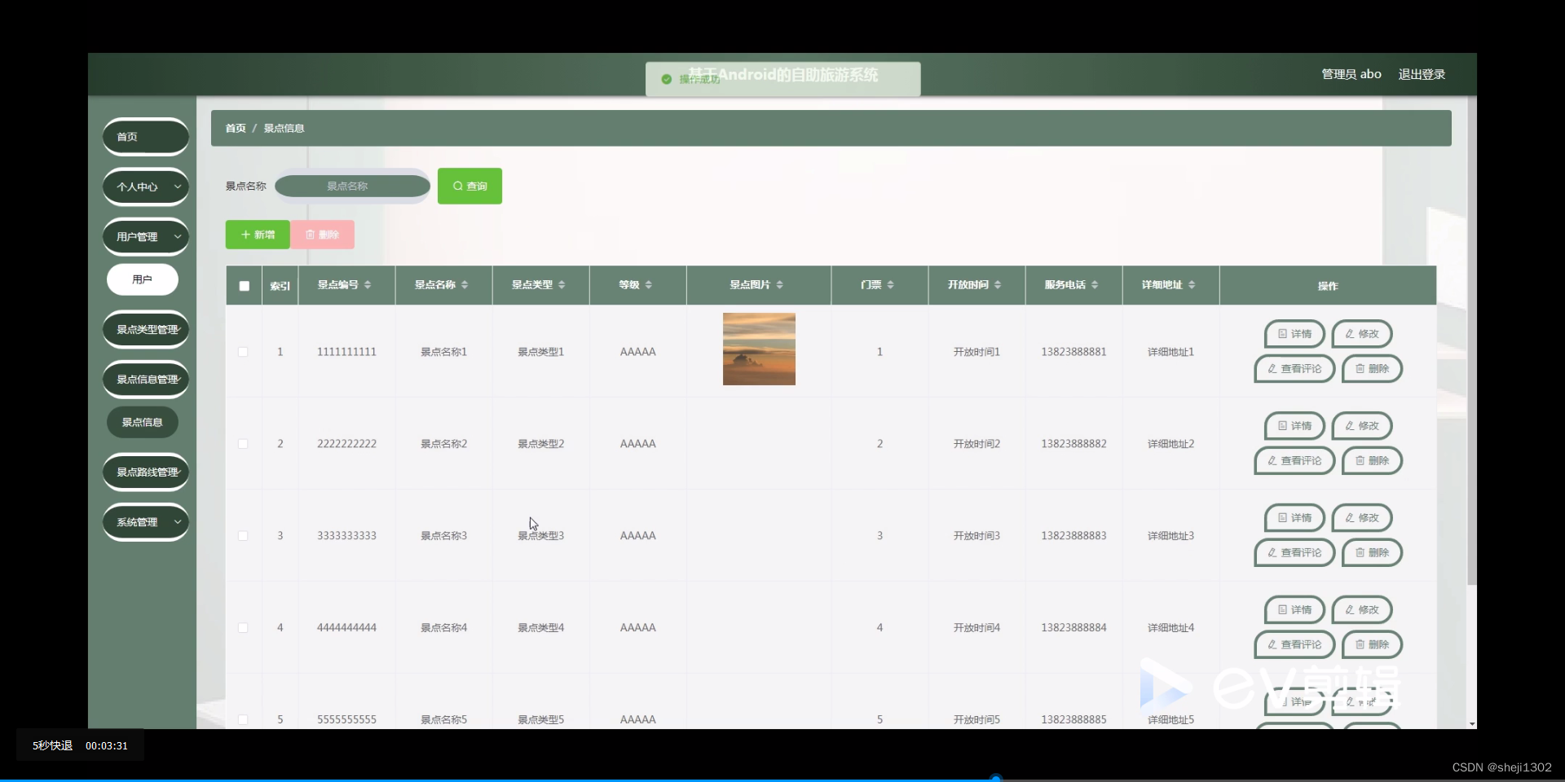Check the select-all checkbox in table header
Viewport: 1565px width, 782px height.
tap(244, 286)
